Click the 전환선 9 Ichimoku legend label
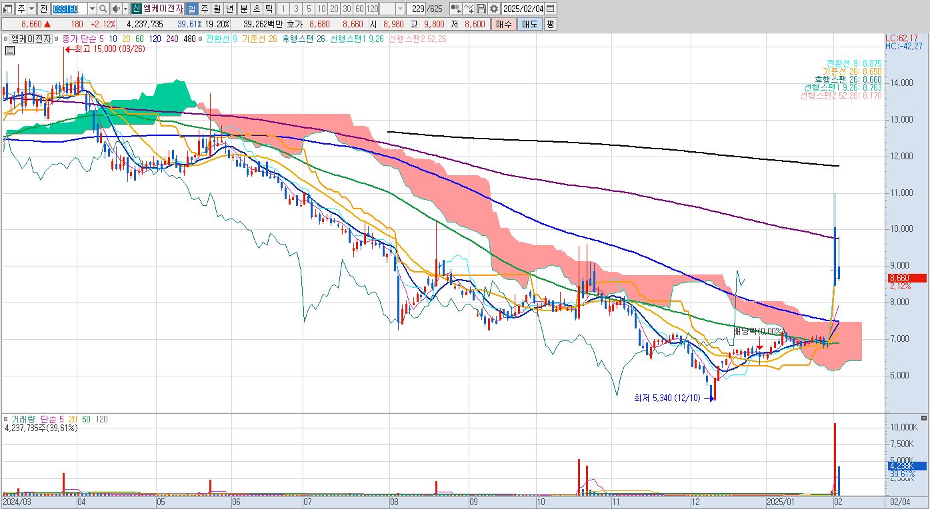Screen dimensions: 930x509 pos(222,39)
